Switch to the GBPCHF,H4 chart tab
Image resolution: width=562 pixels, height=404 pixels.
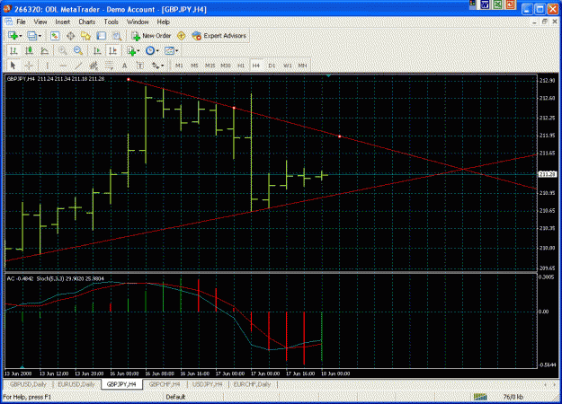pos(165,384)
